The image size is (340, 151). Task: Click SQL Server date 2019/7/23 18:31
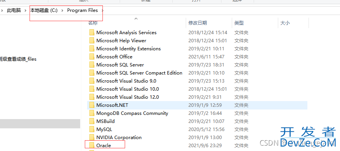point(206,65)
